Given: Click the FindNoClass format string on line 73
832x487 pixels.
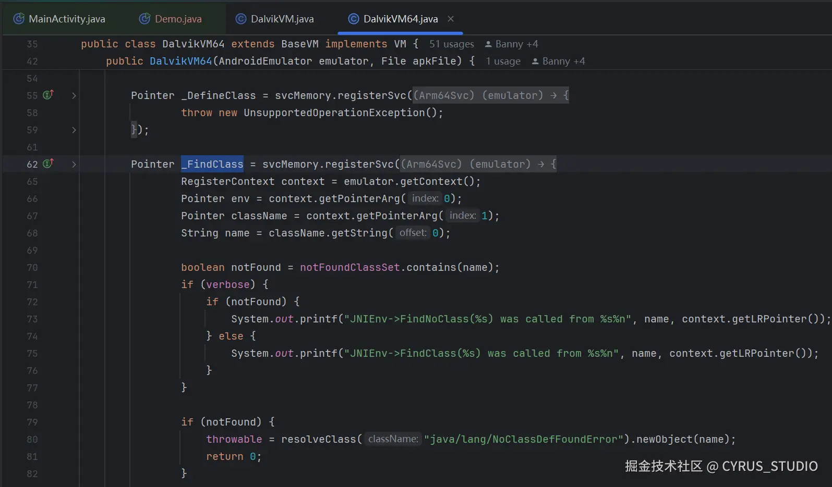Looking at the screenshot, I should 487,319.
